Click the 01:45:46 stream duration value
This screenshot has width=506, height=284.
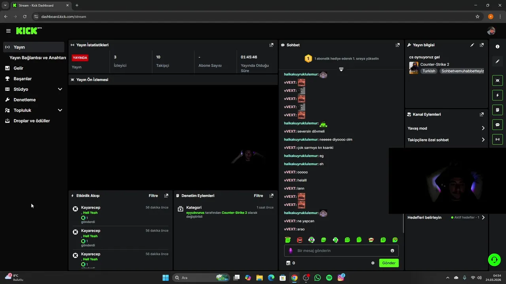(x=249, y=57)
